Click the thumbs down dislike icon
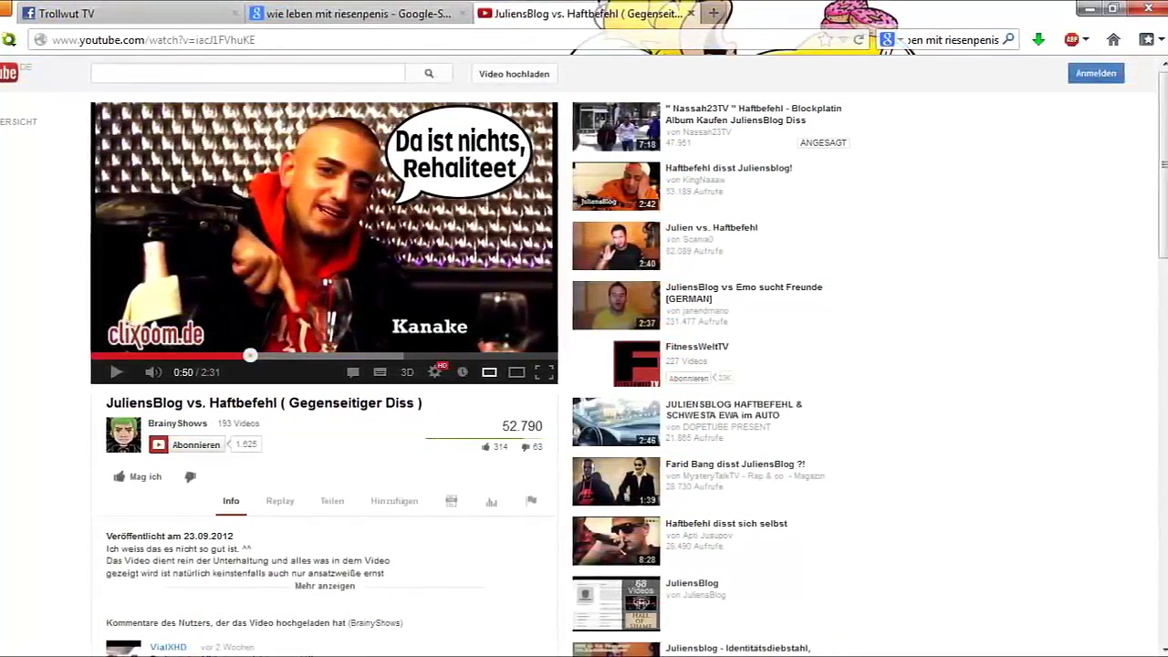Viewport: 1168px width, 657px height. tap(190, 476)
